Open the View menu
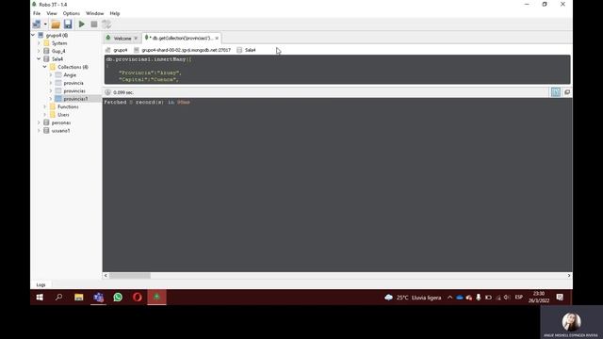603x339 pixels. tap(52, 13)
